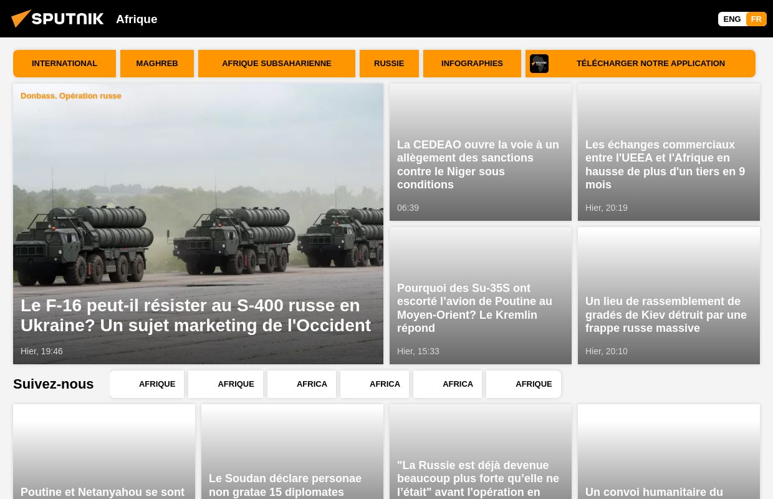Open the "Donbass. Opération russe" topic tag
Screen dimensions: 773x499
[x=70, y=95]
